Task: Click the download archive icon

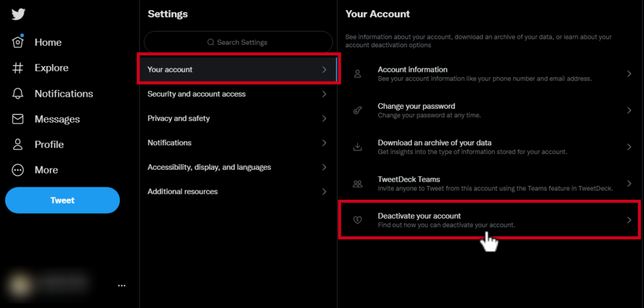Action: (x=357, y=147)
